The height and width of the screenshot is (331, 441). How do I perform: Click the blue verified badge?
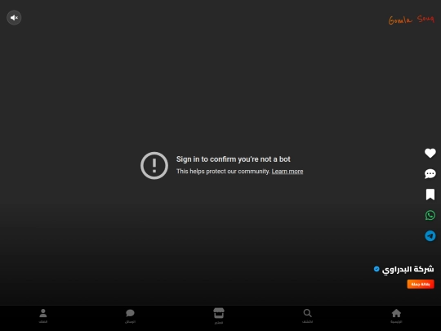point(376,269)
